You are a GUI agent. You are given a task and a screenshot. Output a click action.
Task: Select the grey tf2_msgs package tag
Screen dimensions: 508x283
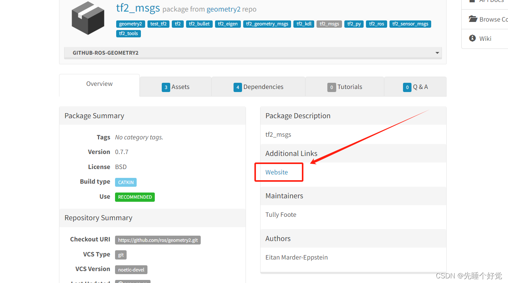(329, 24)
